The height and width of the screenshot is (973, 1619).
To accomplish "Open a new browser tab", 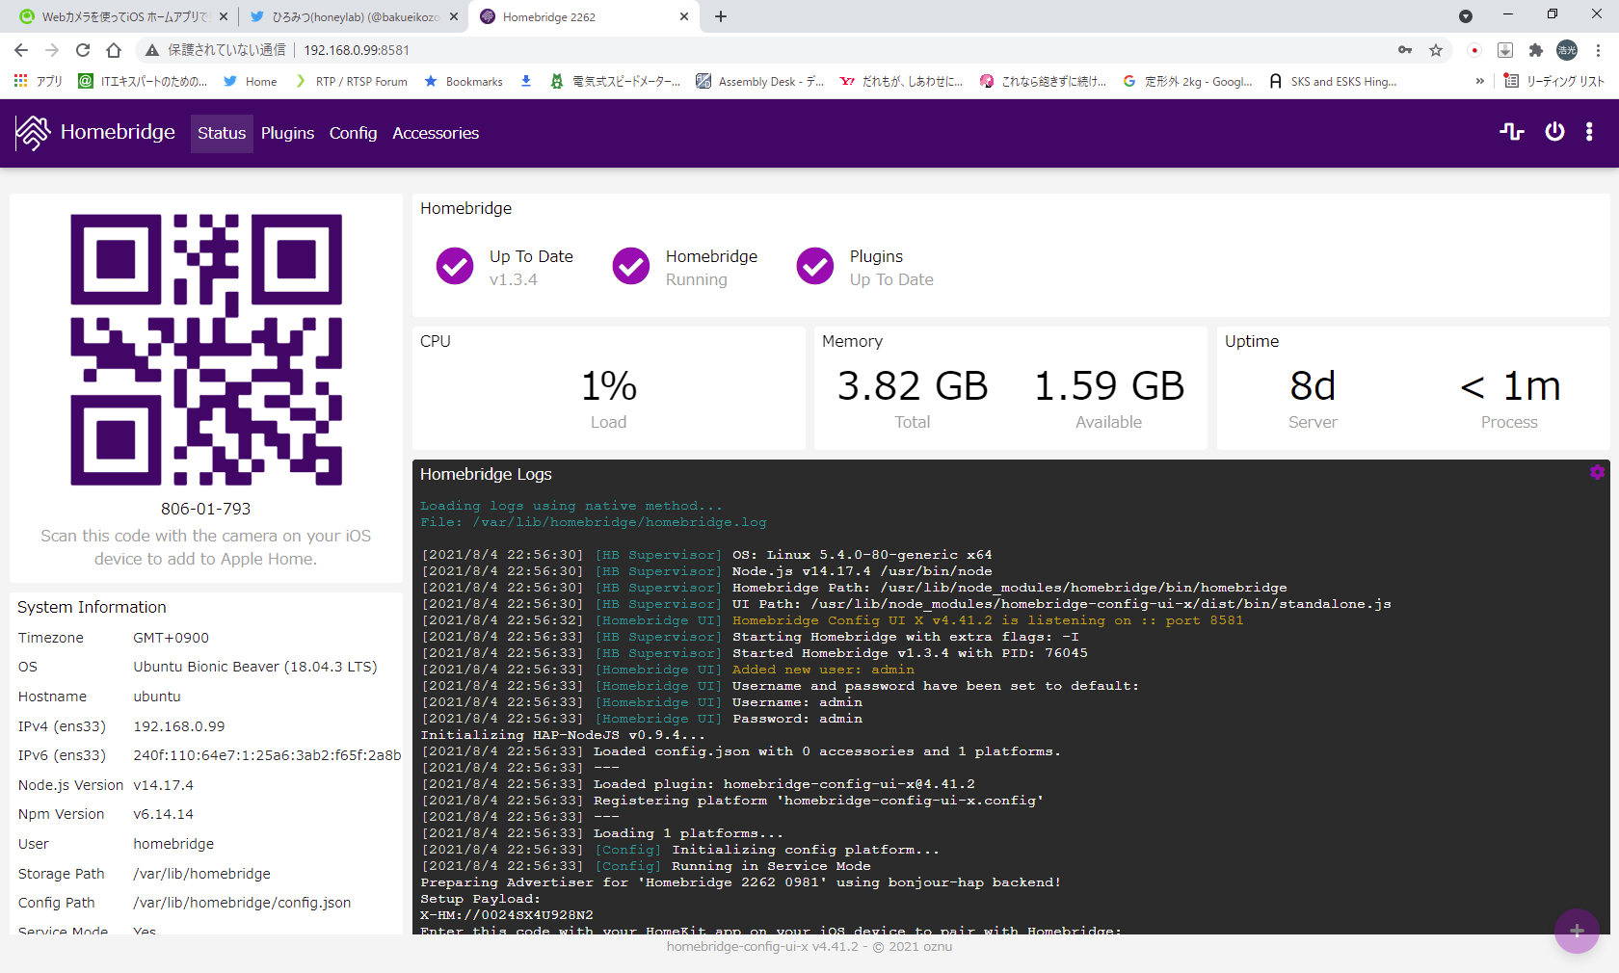I will tap(721, 16).
